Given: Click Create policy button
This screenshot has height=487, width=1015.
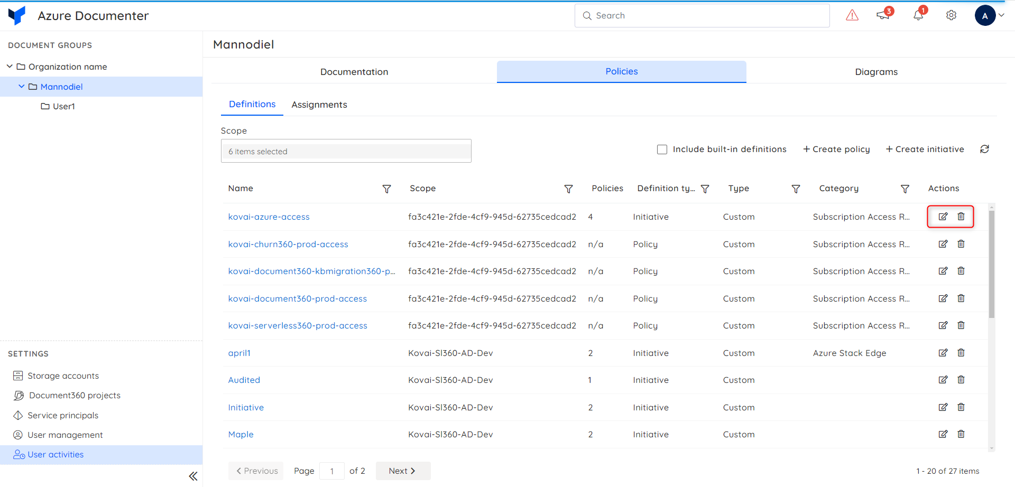Looking at the screenshot, I should 836,149.
